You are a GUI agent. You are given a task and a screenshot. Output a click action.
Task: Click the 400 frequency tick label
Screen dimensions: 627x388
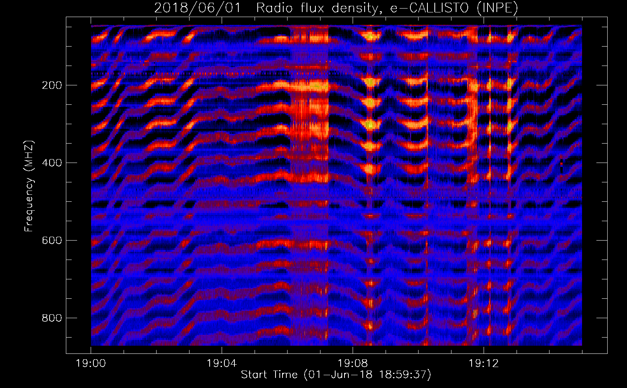(x=52, y=163)
